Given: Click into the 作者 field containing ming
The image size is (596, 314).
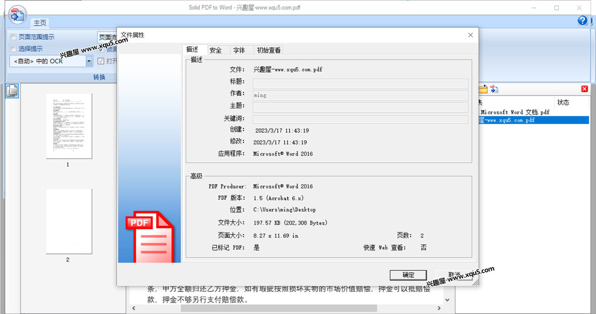Looking at the screenshot, I should (361, 95).
